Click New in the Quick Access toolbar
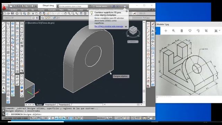 [11, 6]
